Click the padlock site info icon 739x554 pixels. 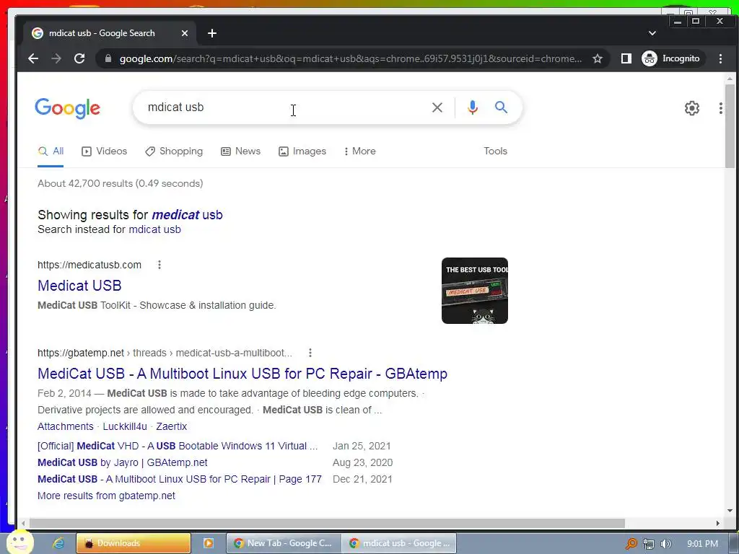tap(108, 58)
